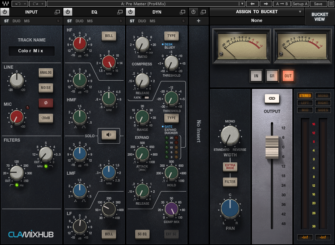Open undo history dropdown arrow
The width and height of the screenshot is (335, 245).
coord(25,4)
